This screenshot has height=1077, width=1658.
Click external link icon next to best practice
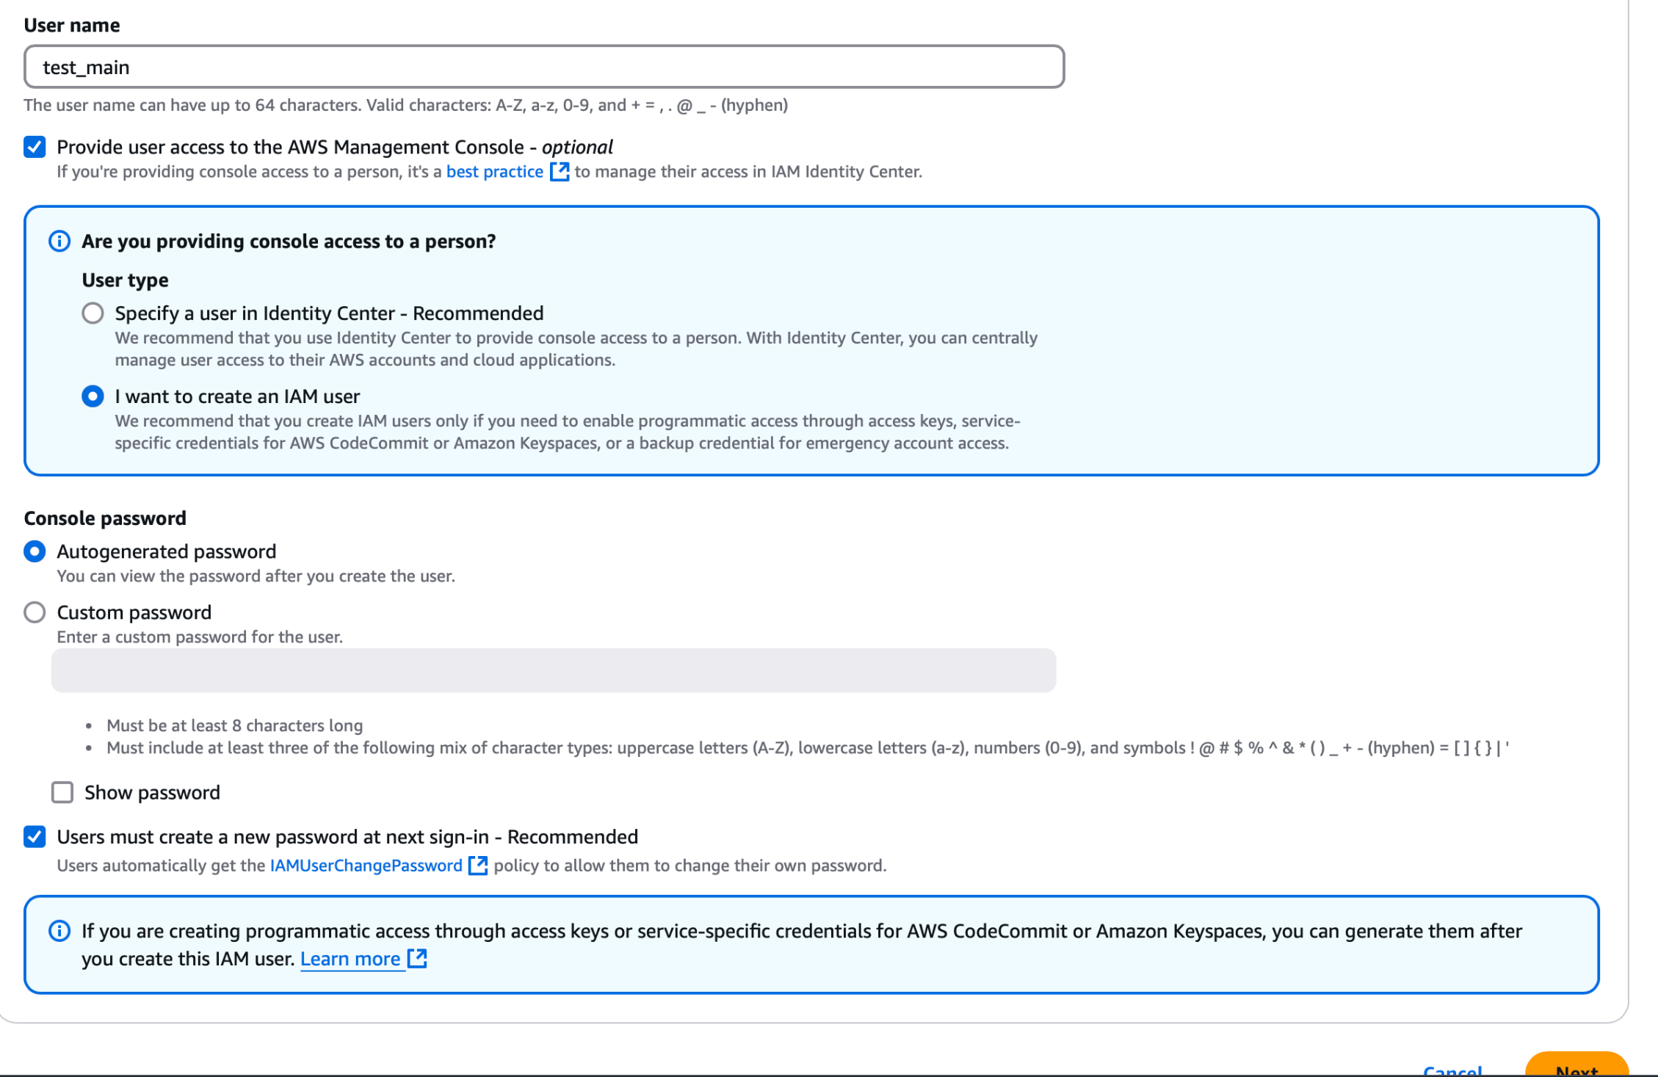click(560, 172)
